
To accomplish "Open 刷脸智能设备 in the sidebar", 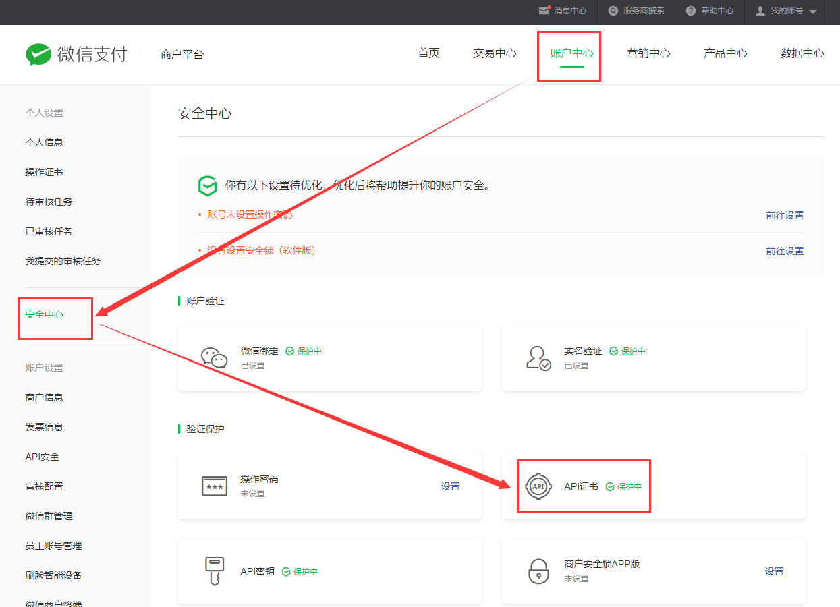I will (x=54, y=575).
